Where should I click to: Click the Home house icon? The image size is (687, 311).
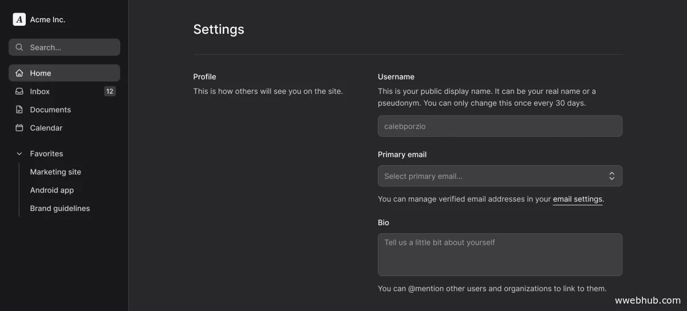click(19, 73)
